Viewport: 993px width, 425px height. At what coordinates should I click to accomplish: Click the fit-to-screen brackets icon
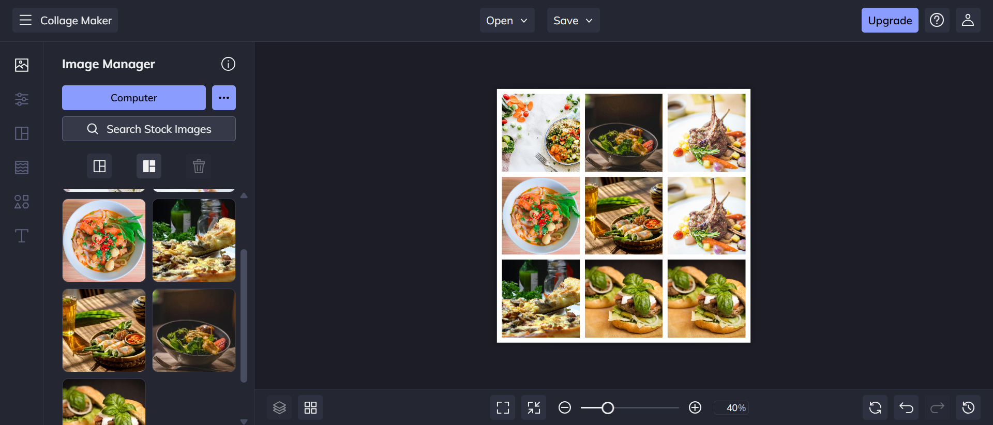503,407
